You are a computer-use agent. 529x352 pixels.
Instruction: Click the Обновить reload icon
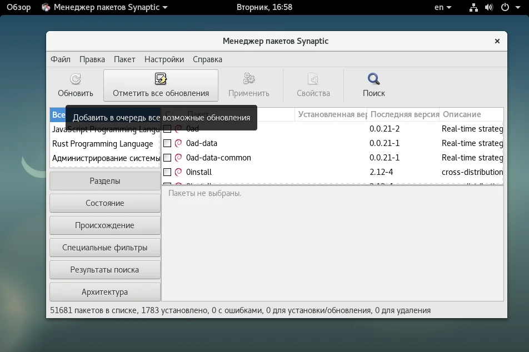(75, 79)
